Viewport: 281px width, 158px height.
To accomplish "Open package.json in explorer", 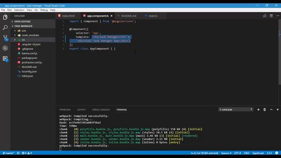I will pos(29,58).
